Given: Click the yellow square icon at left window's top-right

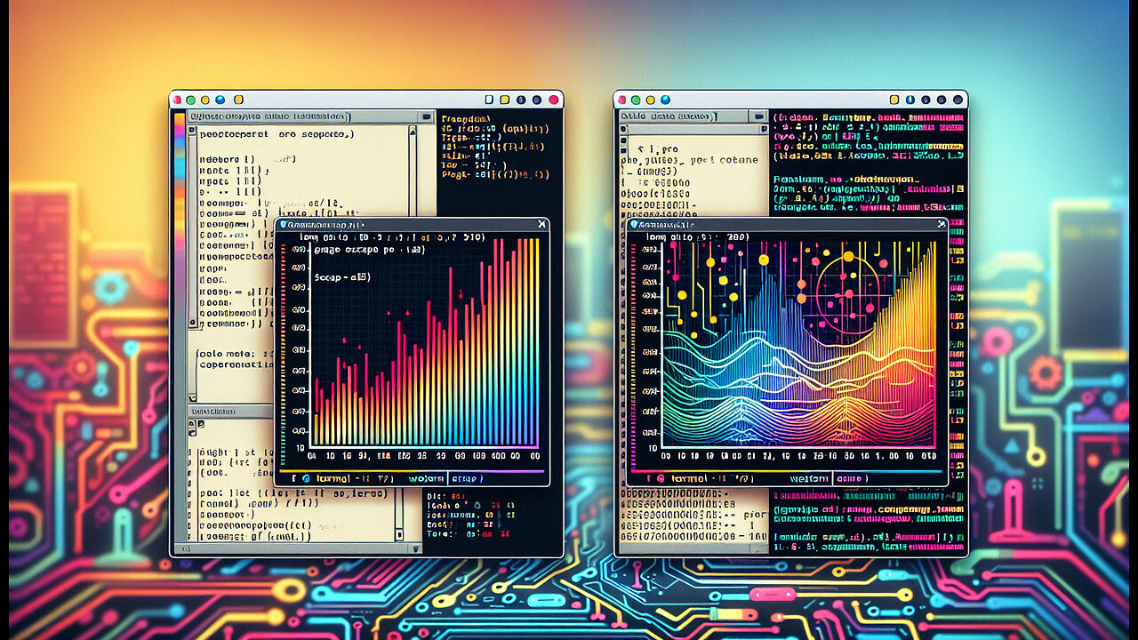Looking at the screenshot, I should coord(504,100).
